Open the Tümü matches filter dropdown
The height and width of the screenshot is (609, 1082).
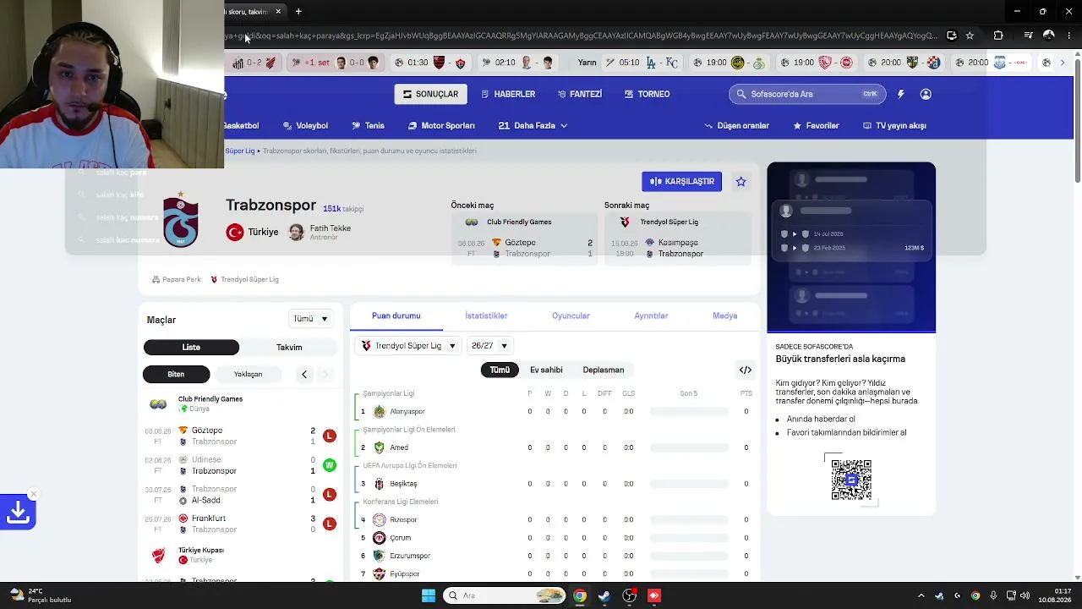310,319
